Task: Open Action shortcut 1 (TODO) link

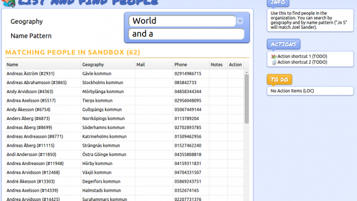Action: 302,56
